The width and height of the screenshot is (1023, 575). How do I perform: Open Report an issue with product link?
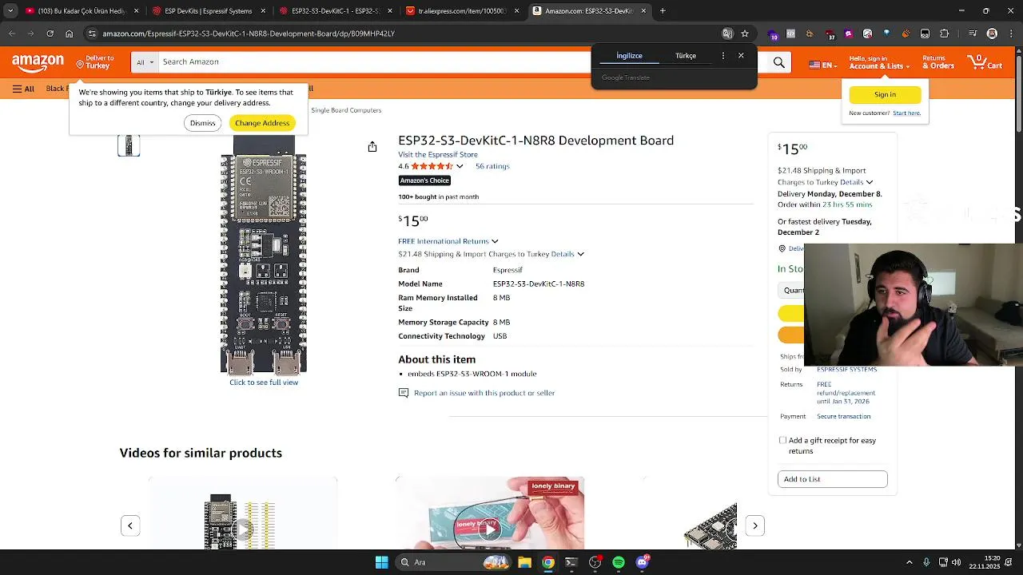484,393
